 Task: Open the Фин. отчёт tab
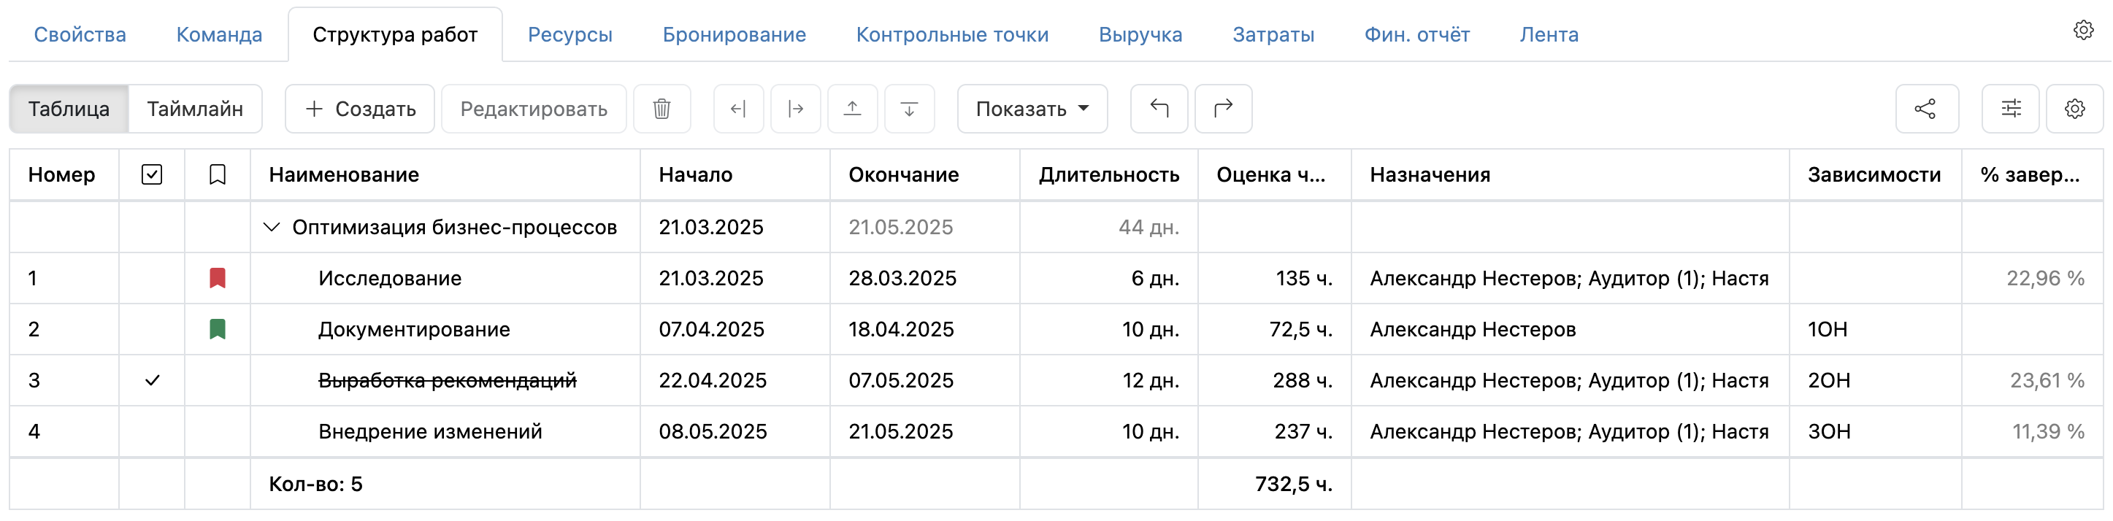point(1416,34)
